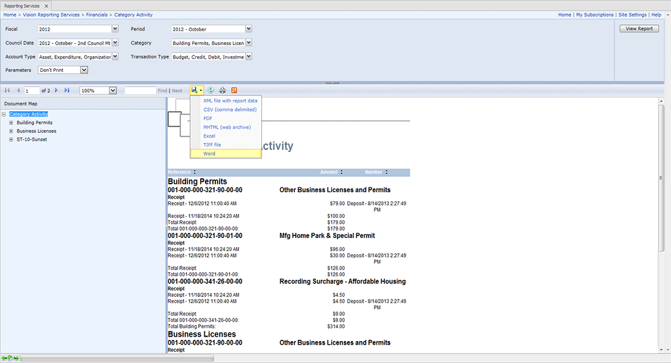The width and height of the screenshot is (671, 363).
Task: Toggle sort on the Amount column
Action: pyautogui.click(x=341, y=172)
